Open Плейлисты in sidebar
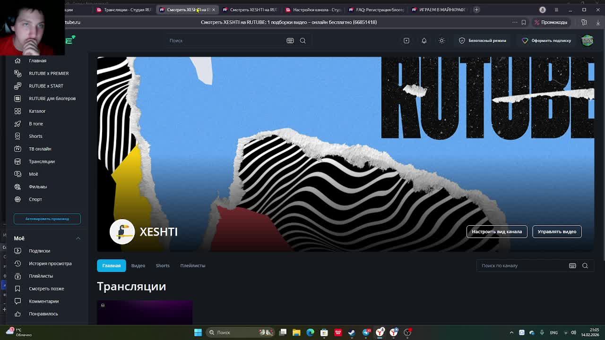Image resolution: width=605 pixels, height=340 pixels. (x=41, y=276)
